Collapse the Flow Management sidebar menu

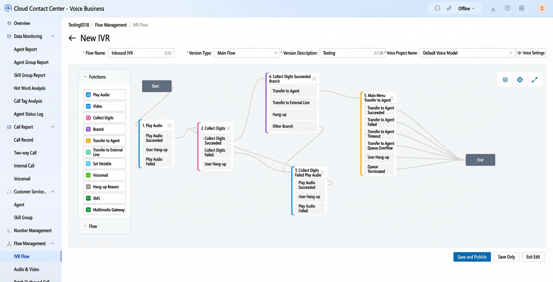(53, 243)
